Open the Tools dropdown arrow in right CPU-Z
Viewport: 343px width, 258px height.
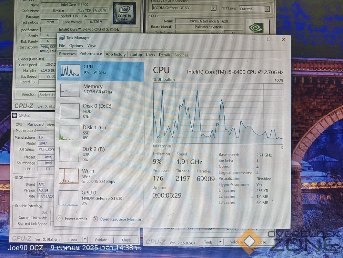tap(220, 242)
